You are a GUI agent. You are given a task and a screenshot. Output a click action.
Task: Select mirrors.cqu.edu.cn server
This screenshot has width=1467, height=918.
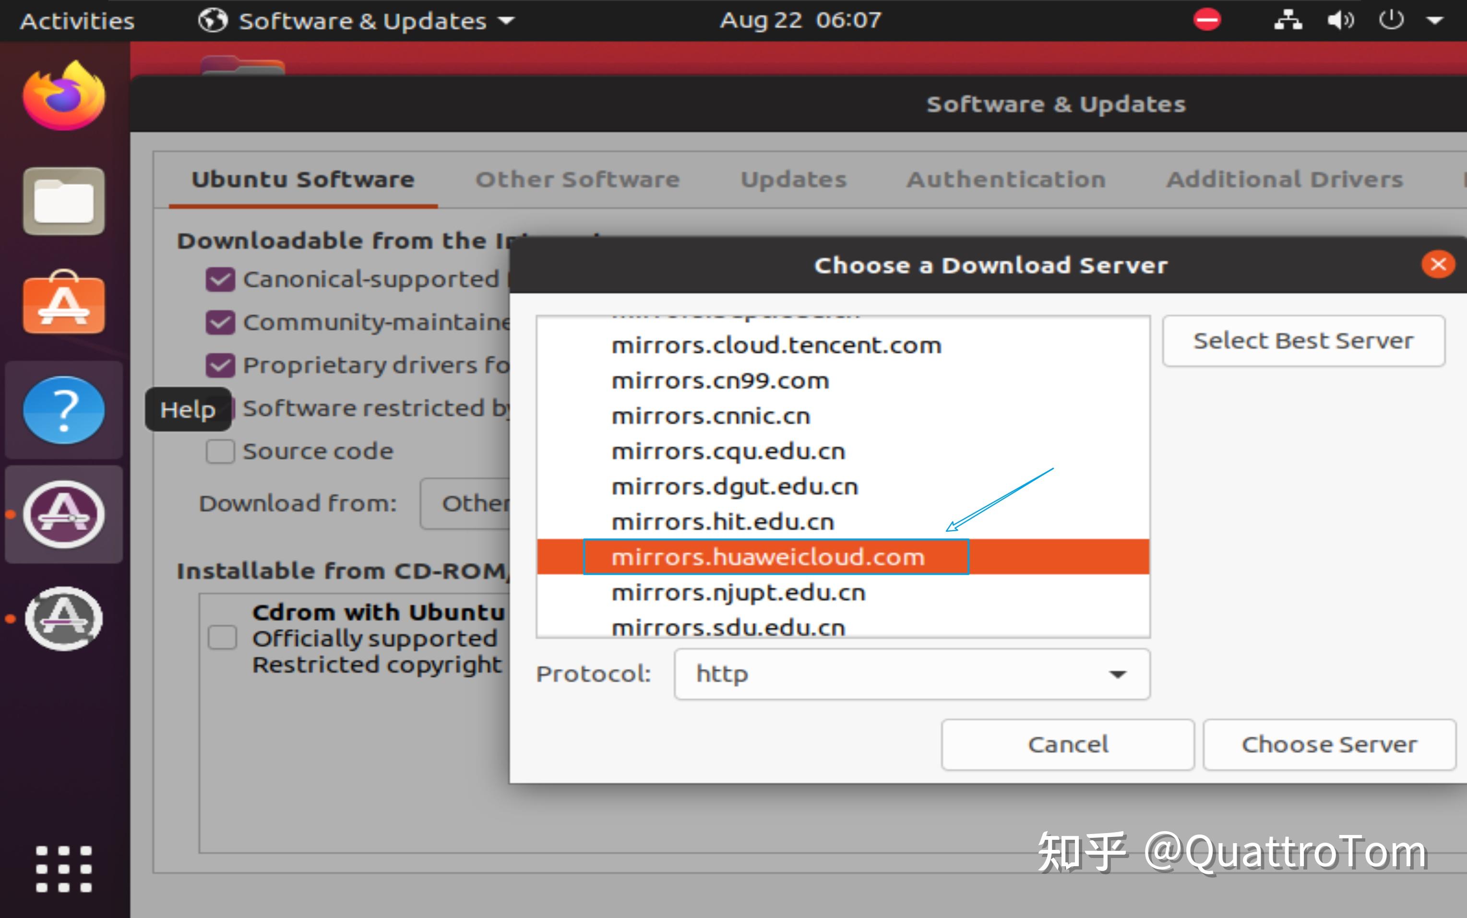point(843,451)
